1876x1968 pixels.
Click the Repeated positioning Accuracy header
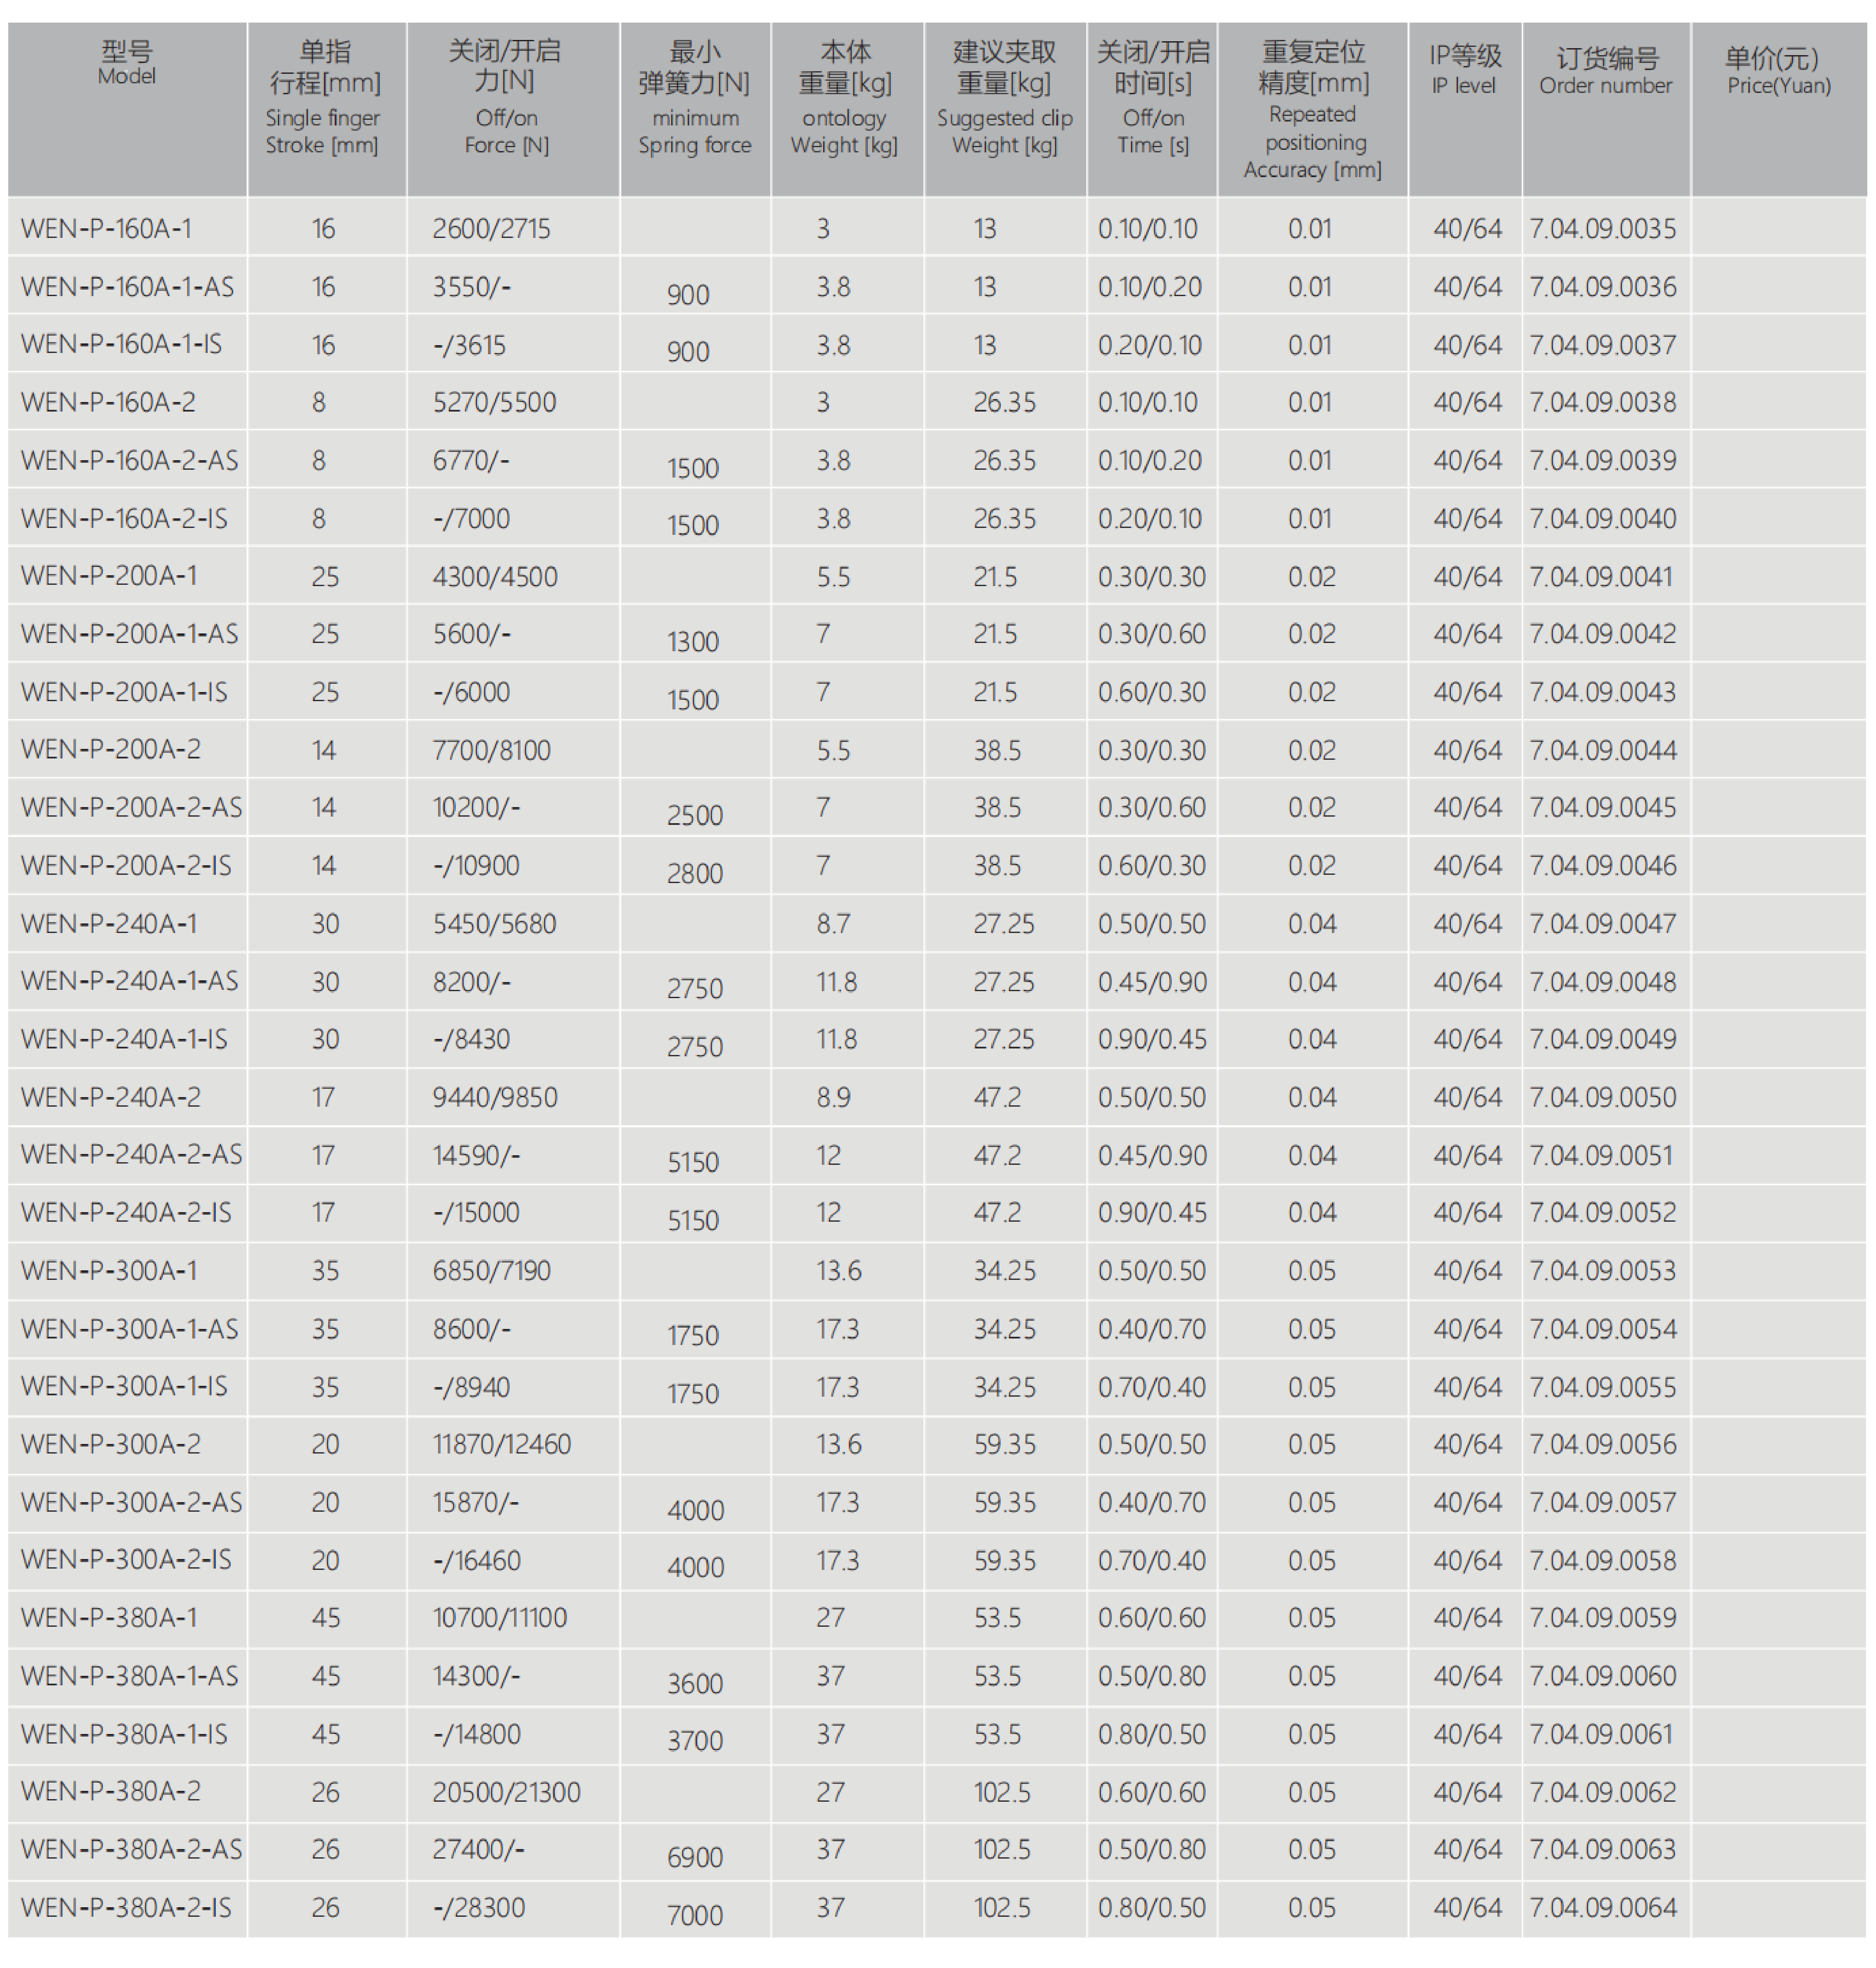(x=1312, y=110)
